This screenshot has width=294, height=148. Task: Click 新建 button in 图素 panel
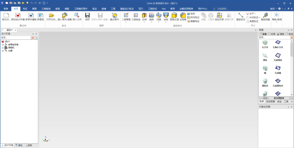[263, 34]
